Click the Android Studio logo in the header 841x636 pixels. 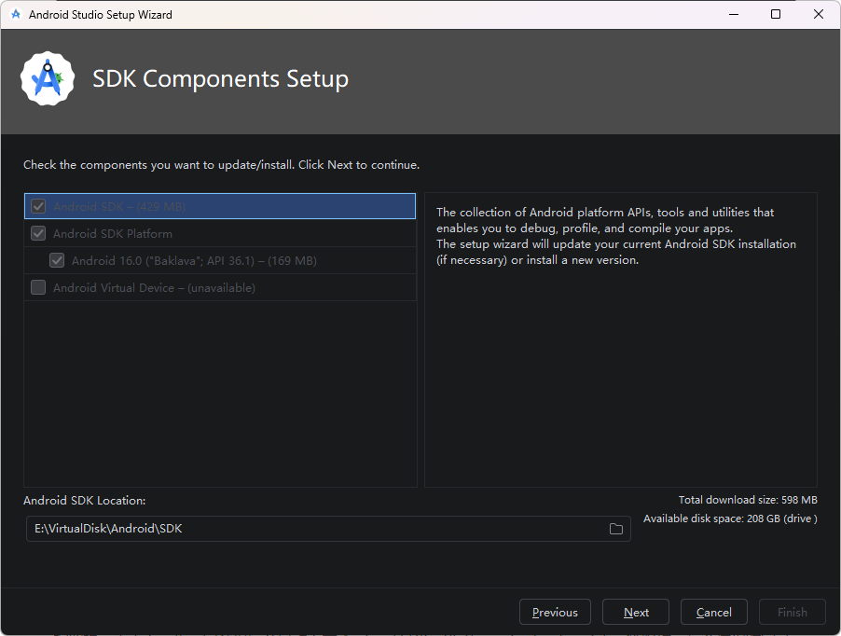pyautogui.click(x=48, y=79)
